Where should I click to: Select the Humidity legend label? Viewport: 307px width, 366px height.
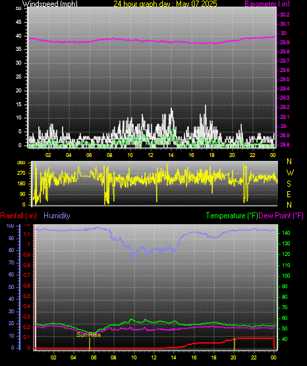point(57,216)
